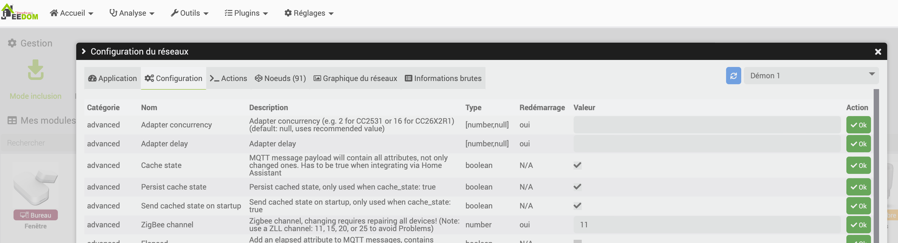Confirm ZigBee channel with Ok button
This screenshot has height=243, width=898.
pos(858,225)
